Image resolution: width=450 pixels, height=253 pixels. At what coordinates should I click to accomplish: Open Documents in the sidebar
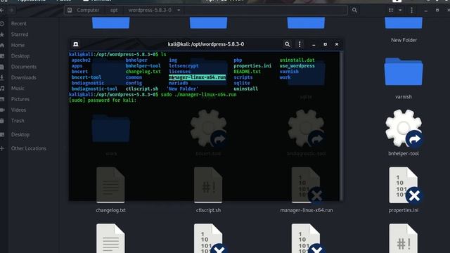[x=23, y=67]
